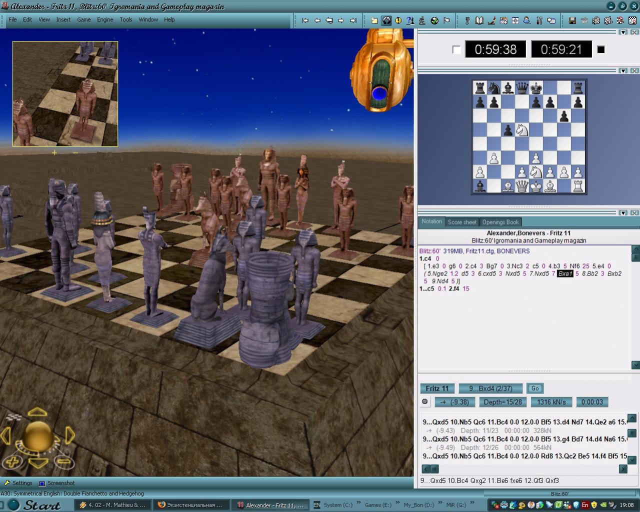Open the hint question-mark icon
Image resolution: width=640 pixels, height=512 pixels.
coord(410,20)
